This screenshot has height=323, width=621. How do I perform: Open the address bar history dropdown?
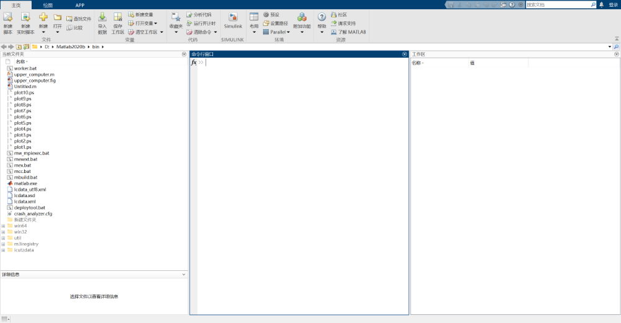[610, 46]
